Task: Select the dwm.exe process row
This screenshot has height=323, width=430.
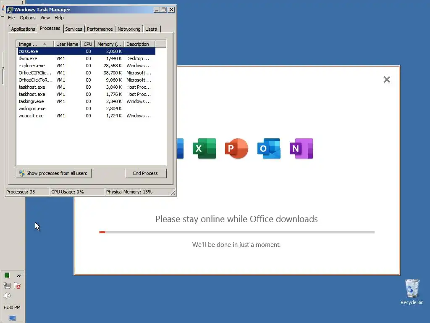Action: tap(87, 58)
